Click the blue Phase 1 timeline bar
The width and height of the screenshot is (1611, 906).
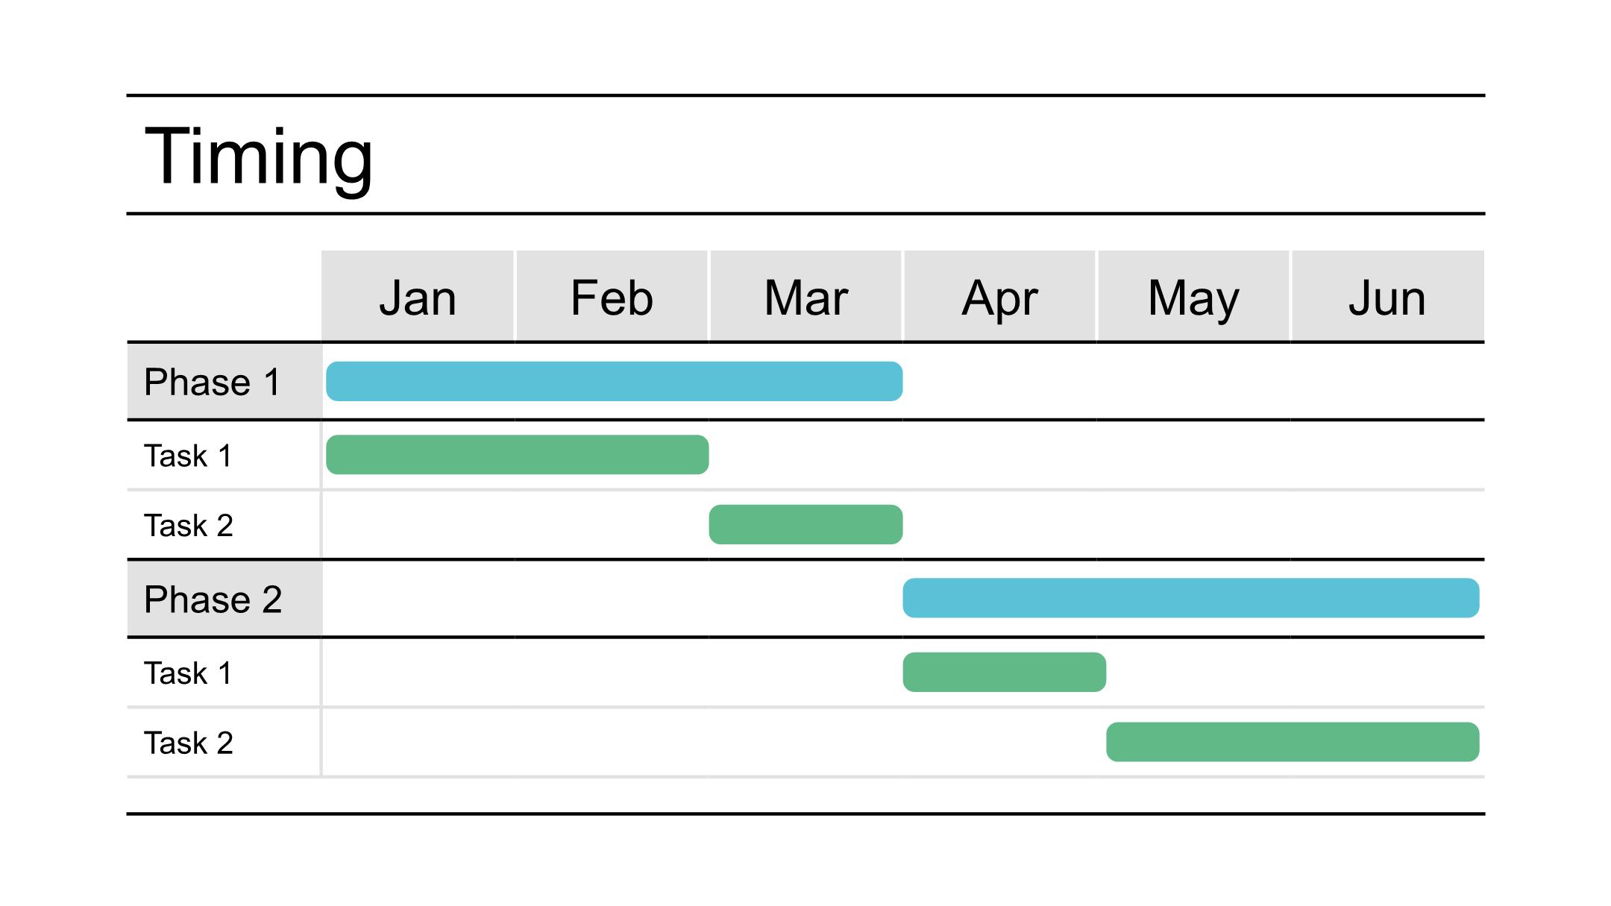coord(615,381)
